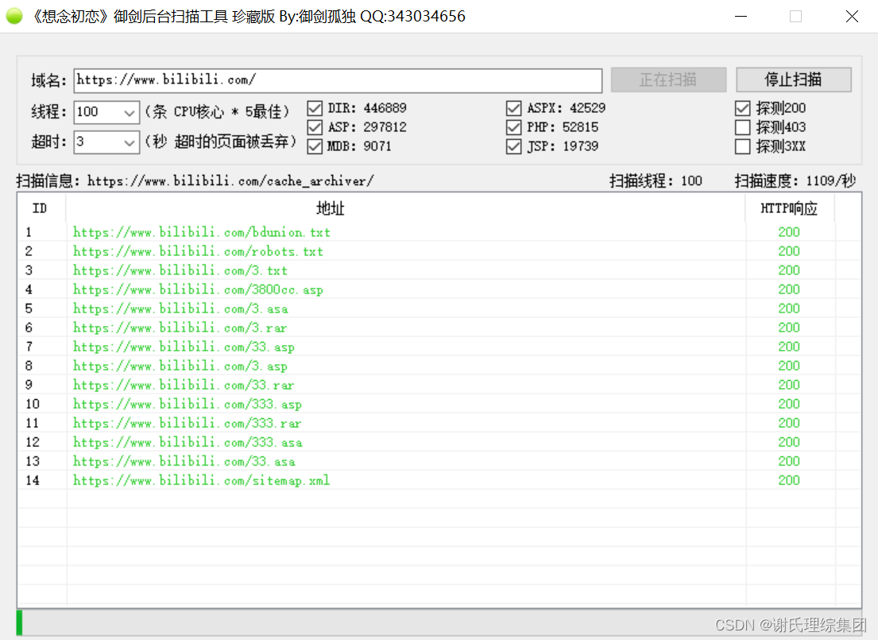The image size is (878, 640).
Task: Click the HTTP响应 column header
Action: click(790, 208)
